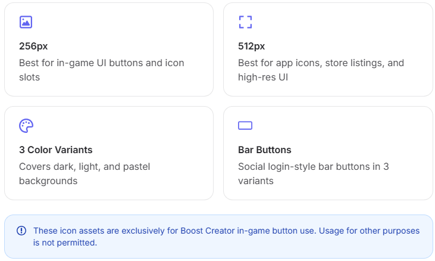Screen dimensions: 435x261
Task: Click the app icons and store listings description
Action: tap(321, 70)
